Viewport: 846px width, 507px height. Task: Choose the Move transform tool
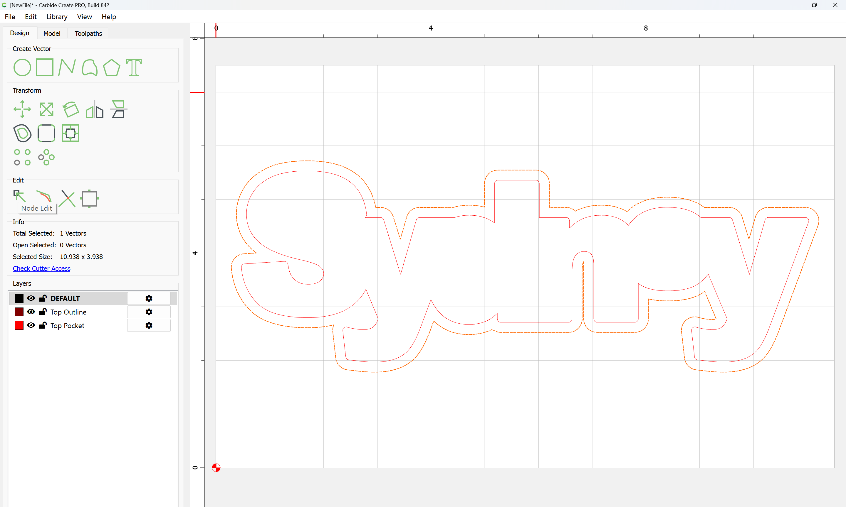coord(22,109)
